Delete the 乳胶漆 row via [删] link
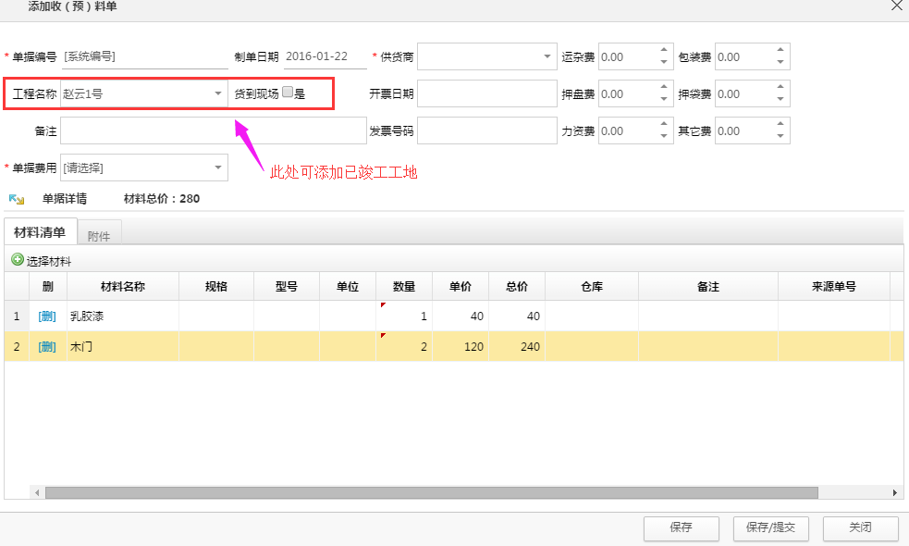This screenshot has width=909, height=546. [47, 316]
